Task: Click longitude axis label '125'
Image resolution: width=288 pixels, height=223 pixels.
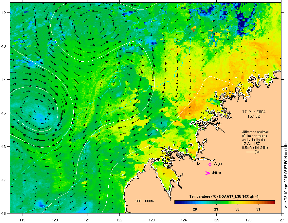Action: point(216,220)
